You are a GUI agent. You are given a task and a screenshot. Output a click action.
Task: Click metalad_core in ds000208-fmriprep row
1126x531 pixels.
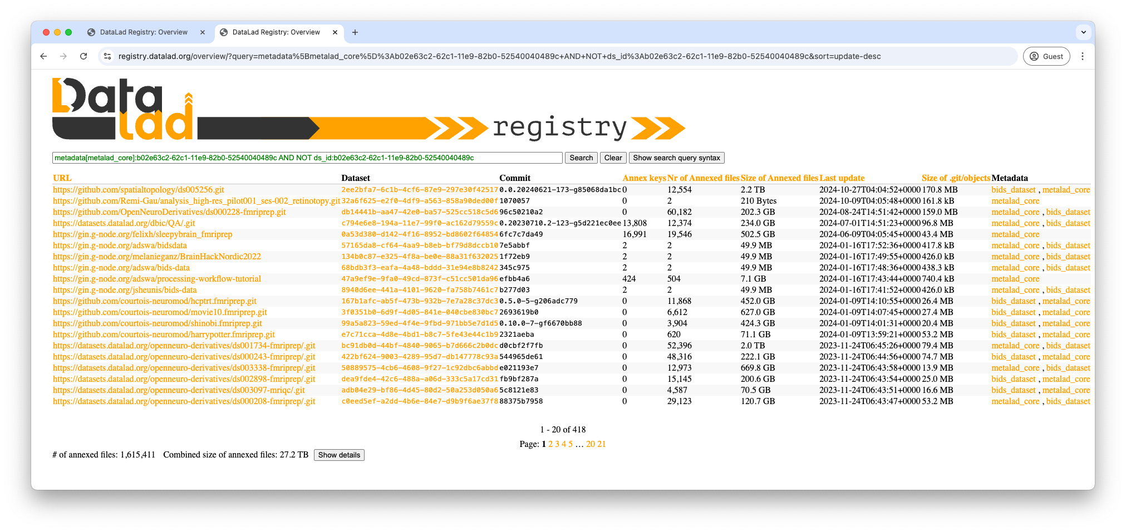1015,401
